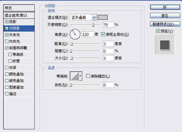
Task: Click the 距离 (Distance) slider handle
Action: click(72, 44)
